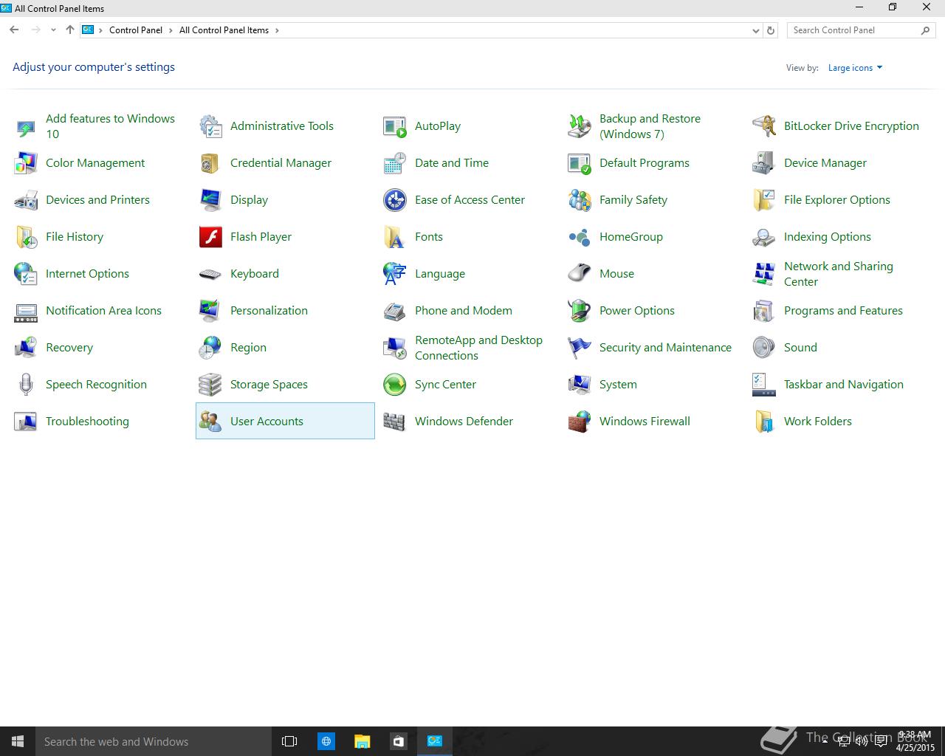Open the Storage Spaces icon

tap(210, 385)
